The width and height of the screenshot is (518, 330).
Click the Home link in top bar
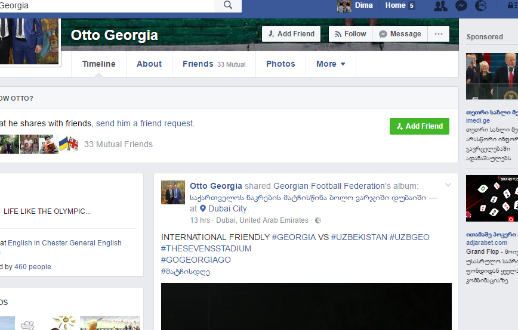point(396,5)
